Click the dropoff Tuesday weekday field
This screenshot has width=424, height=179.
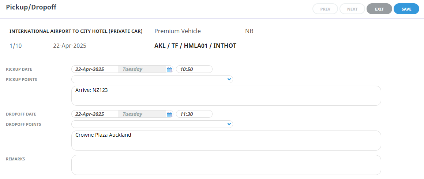(x=142, y=114)
